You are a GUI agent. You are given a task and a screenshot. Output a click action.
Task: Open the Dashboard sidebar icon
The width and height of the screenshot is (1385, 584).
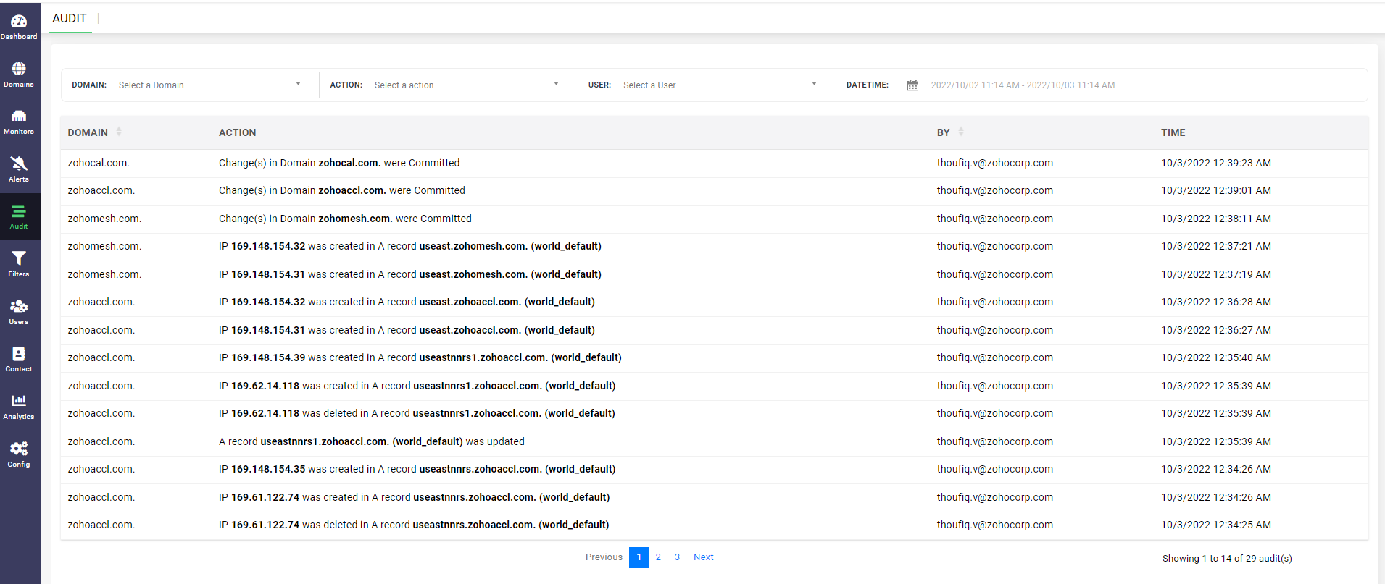point(19,22)
